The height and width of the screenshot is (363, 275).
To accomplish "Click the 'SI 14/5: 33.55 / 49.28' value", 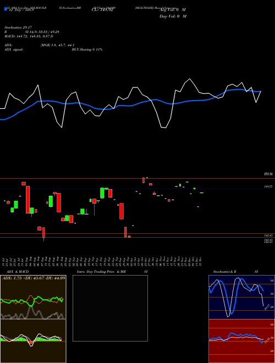I will point(42,32).
